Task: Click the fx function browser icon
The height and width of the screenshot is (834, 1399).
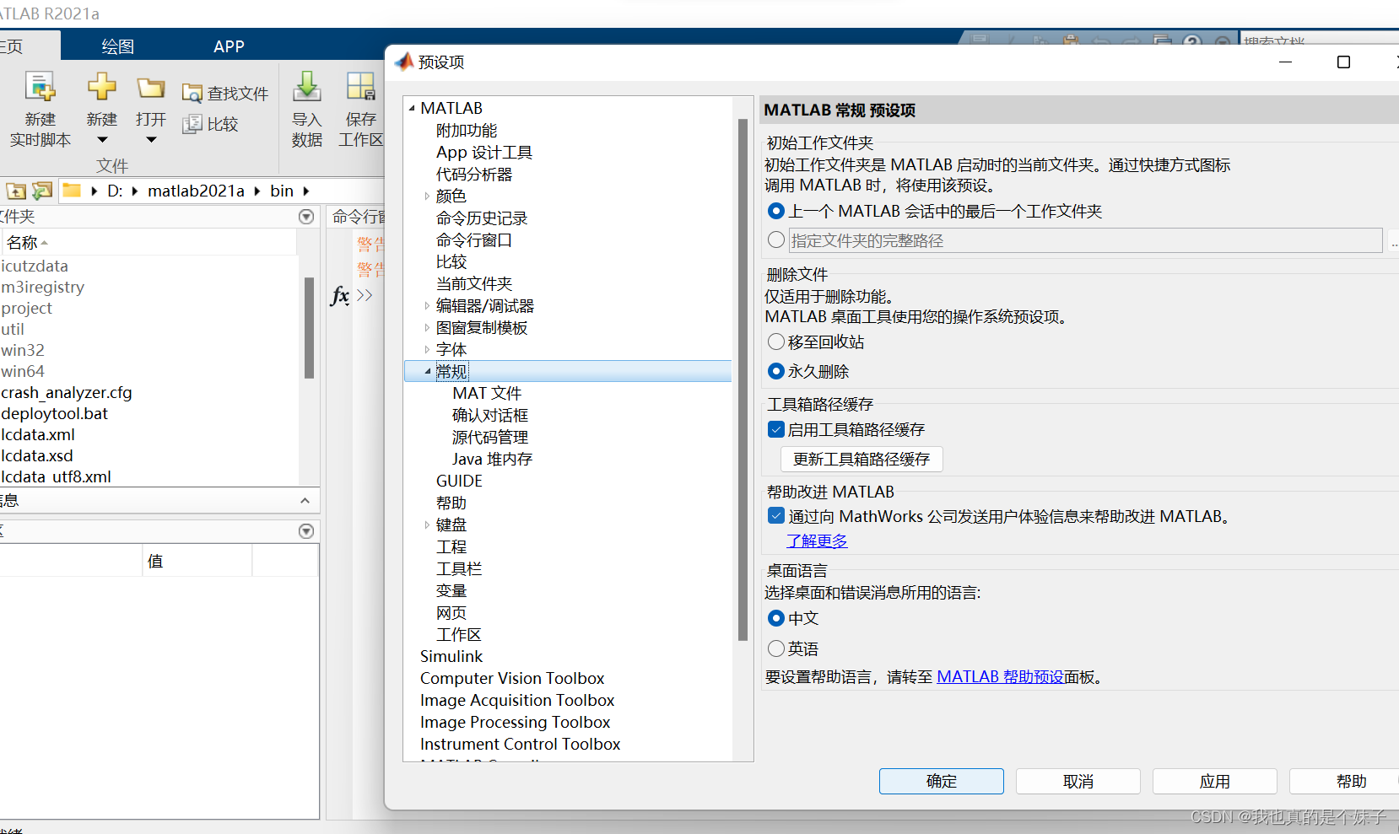Action: click(339, 295)
